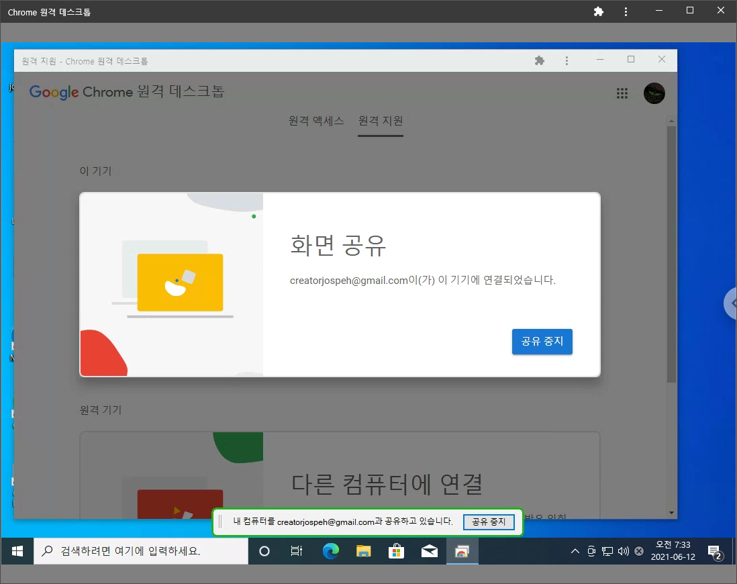Click the creatorjospeh@gmail.com connection message
This screenshot has width=737, height=584.
coord(423,280)
